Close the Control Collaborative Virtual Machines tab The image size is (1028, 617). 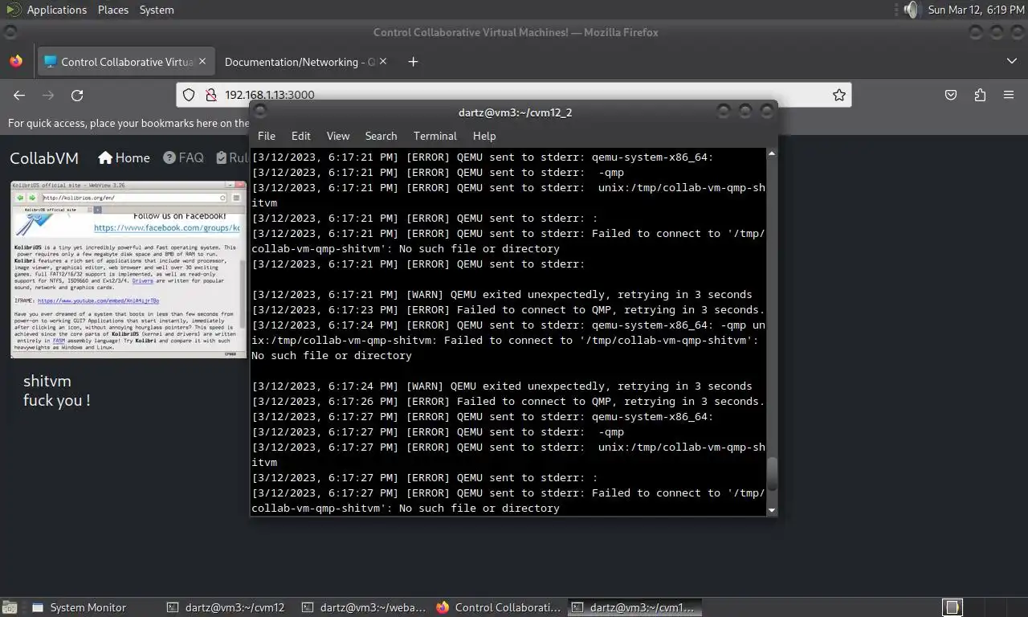point(202,61)
